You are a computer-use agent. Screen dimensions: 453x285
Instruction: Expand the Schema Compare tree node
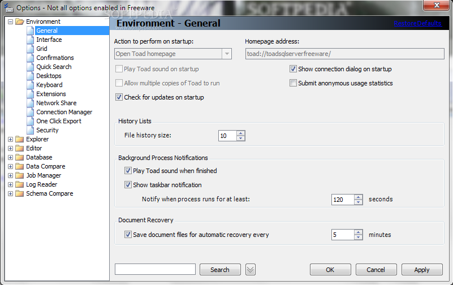tap(10, 193)
